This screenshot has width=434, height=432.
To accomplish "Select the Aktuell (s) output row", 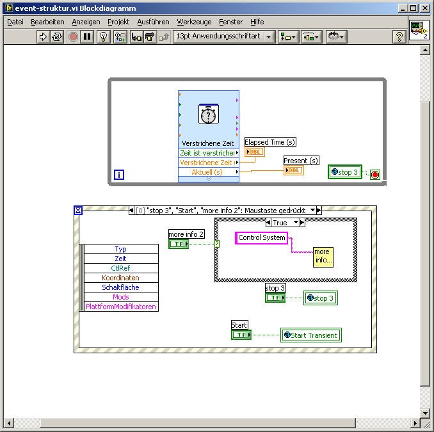I will [209, 172].
